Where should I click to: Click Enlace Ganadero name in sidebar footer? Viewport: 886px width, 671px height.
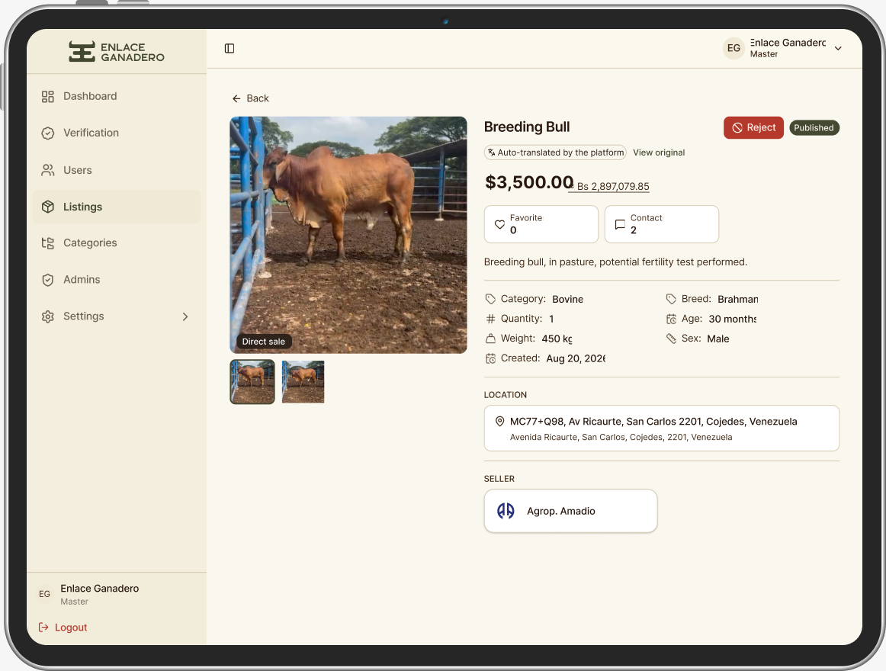coord(99,589)
